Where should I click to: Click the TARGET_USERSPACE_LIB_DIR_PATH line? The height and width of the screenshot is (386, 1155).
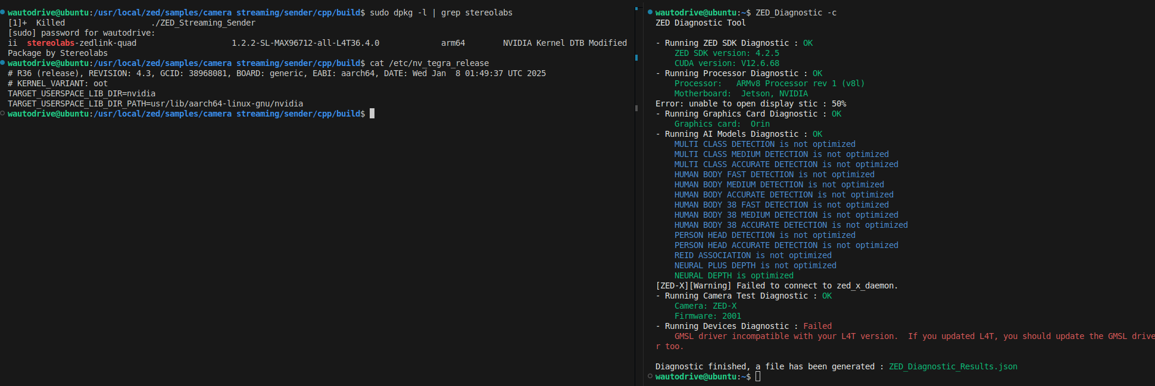155,103
